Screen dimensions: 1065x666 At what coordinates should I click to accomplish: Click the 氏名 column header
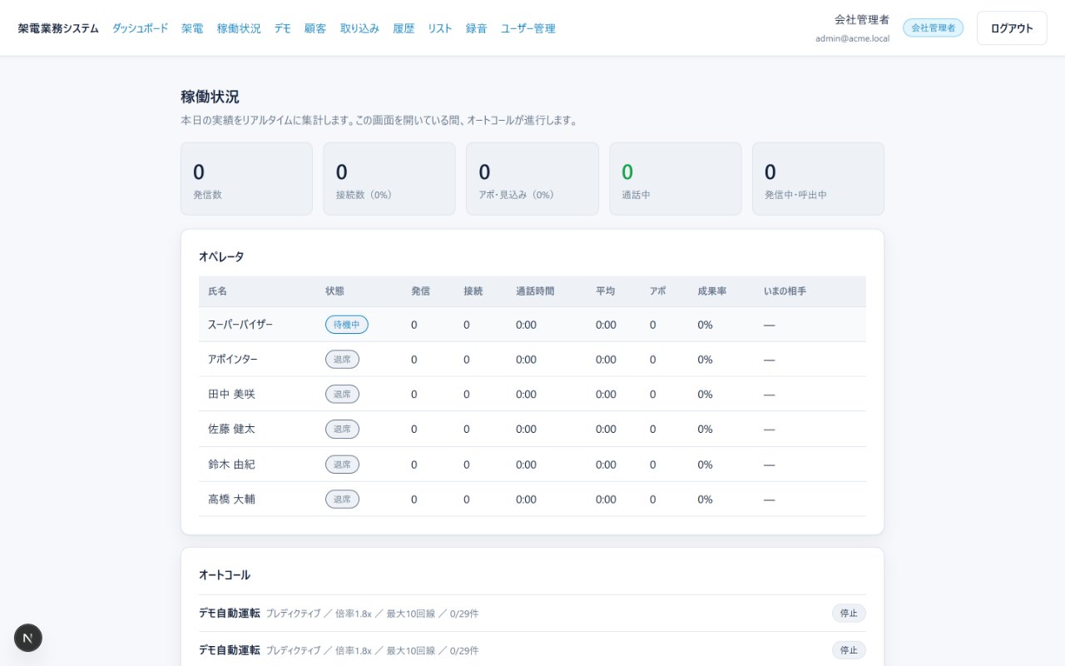click(x=217, y=291)
